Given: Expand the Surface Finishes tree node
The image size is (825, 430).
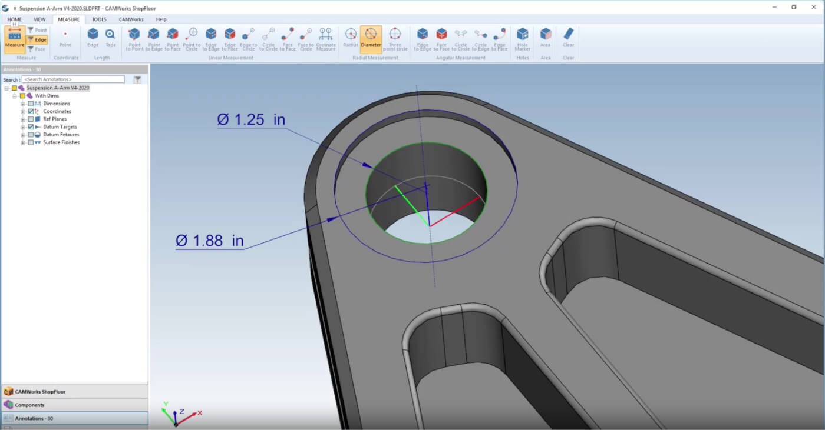Looking at the screenshot, I should tap(23, 142).
